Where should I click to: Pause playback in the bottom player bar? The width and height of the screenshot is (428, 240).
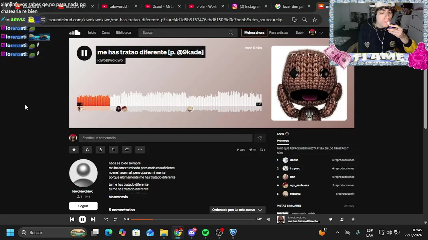(x=82, y=219)
